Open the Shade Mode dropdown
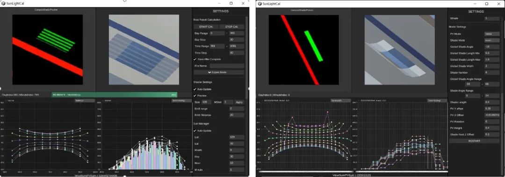505x177 pixels. [492, 40]
